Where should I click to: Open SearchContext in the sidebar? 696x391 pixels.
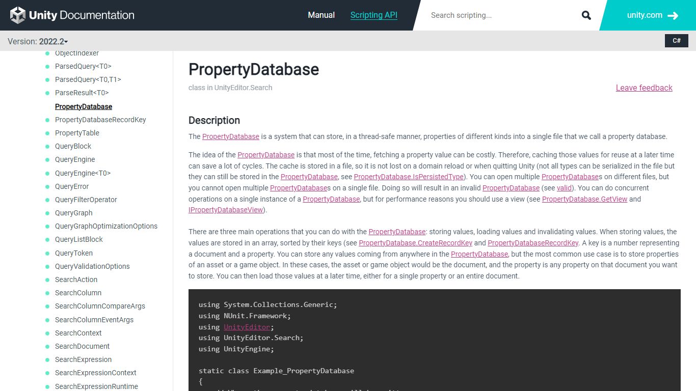click(78, 333)
